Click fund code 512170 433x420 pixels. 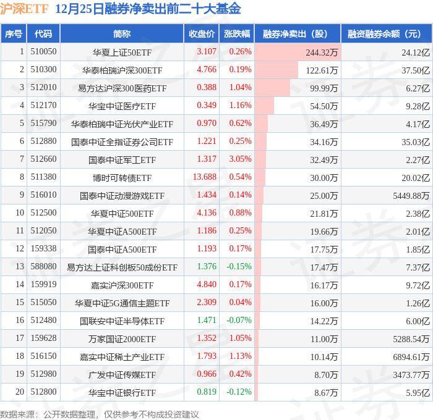click(x=43, y=106)
